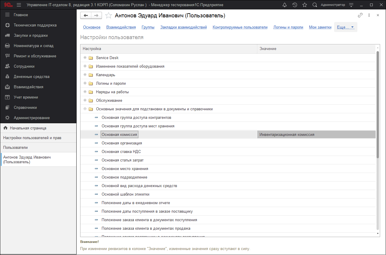
Task: Switch to Взаимодействия link
Action: click(x=121, y=27)
